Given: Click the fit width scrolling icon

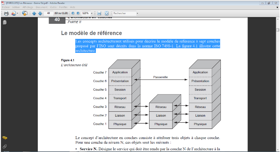Looking at the screenshot, I should coord(99,13).
